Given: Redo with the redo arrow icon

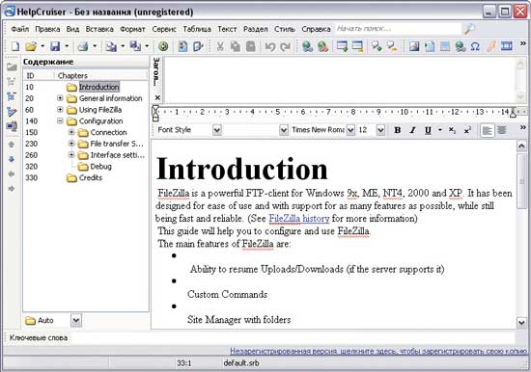Looking at the screenshot, I should [x=286, y=46].
